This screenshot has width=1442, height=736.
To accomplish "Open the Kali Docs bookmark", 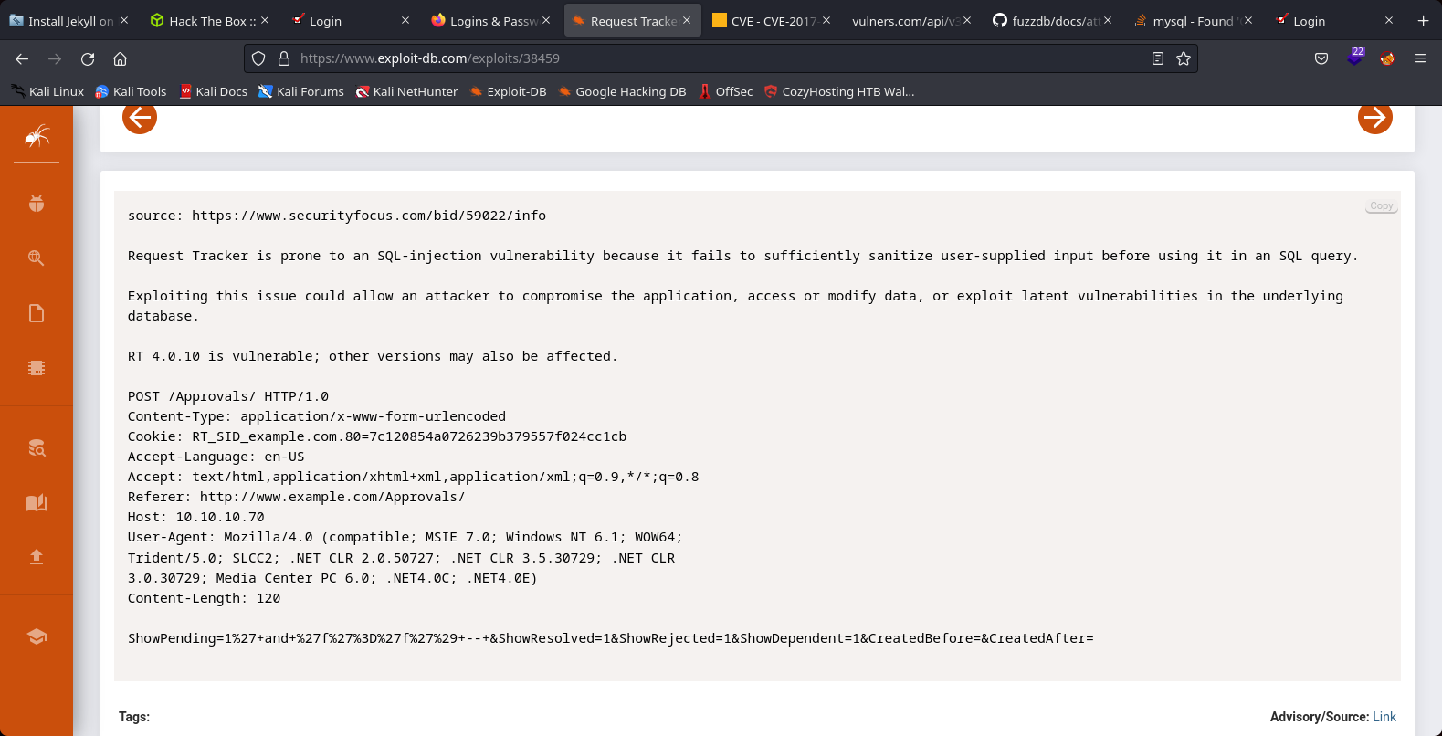I will point(214,91).
